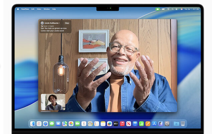212x134 pixels.
Task: Stop the live translation captions
Action: pos(67,23)
